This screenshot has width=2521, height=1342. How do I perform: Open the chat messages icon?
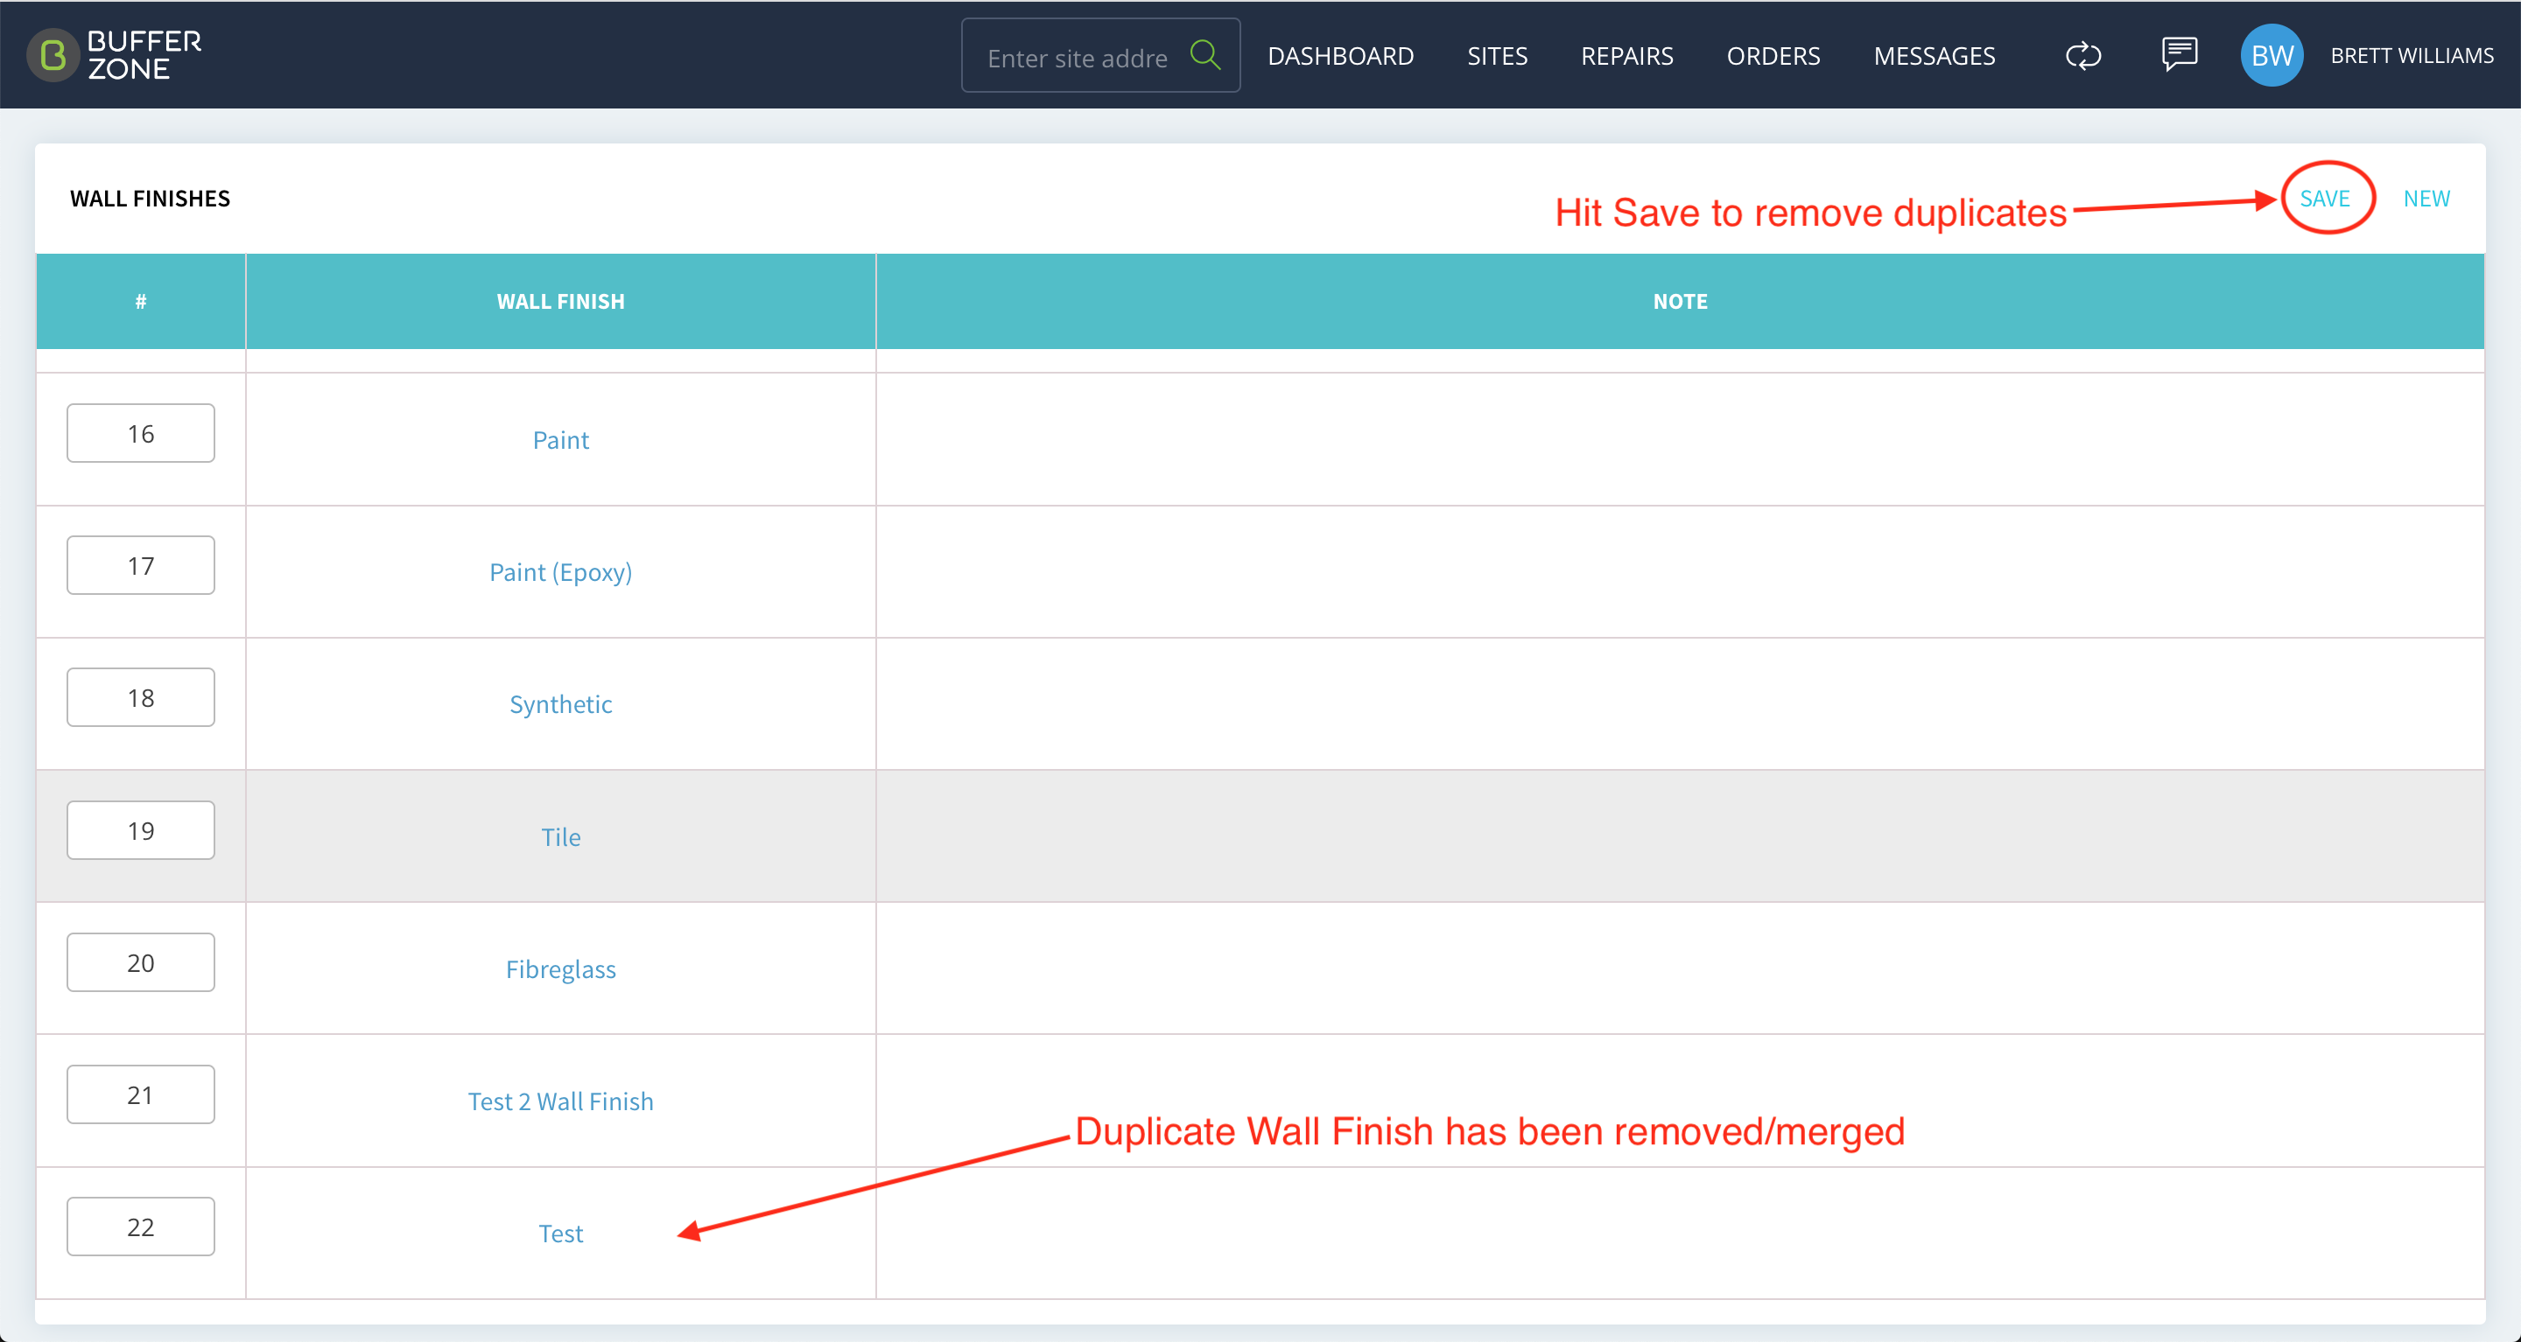2180,55
